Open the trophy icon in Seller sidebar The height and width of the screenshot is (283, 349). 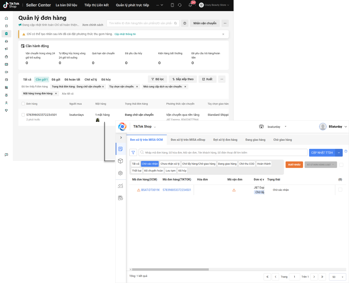point(6,110)
